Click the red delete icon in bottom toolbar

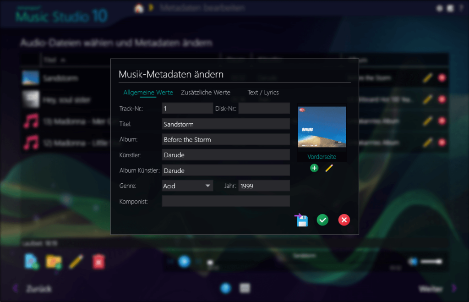coord(99,261)
